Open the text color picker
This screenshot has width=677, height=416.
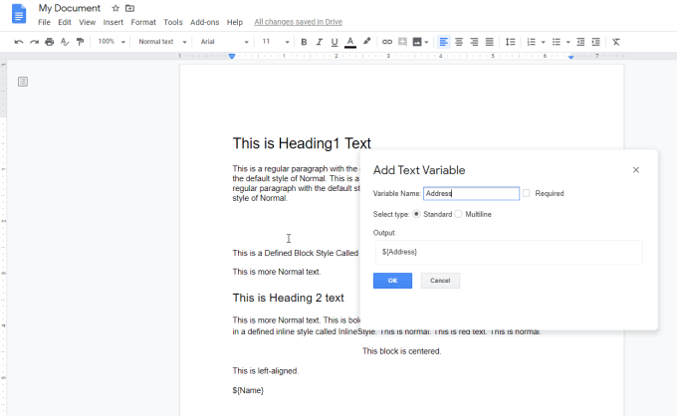(x=350, y=42)
